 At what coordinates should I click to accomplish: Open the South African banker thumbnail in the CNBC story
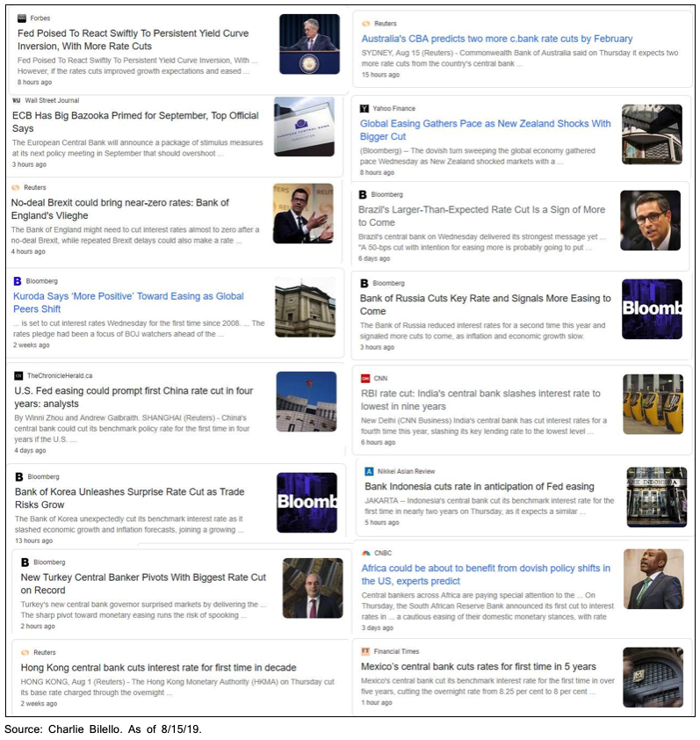point(653,578)
